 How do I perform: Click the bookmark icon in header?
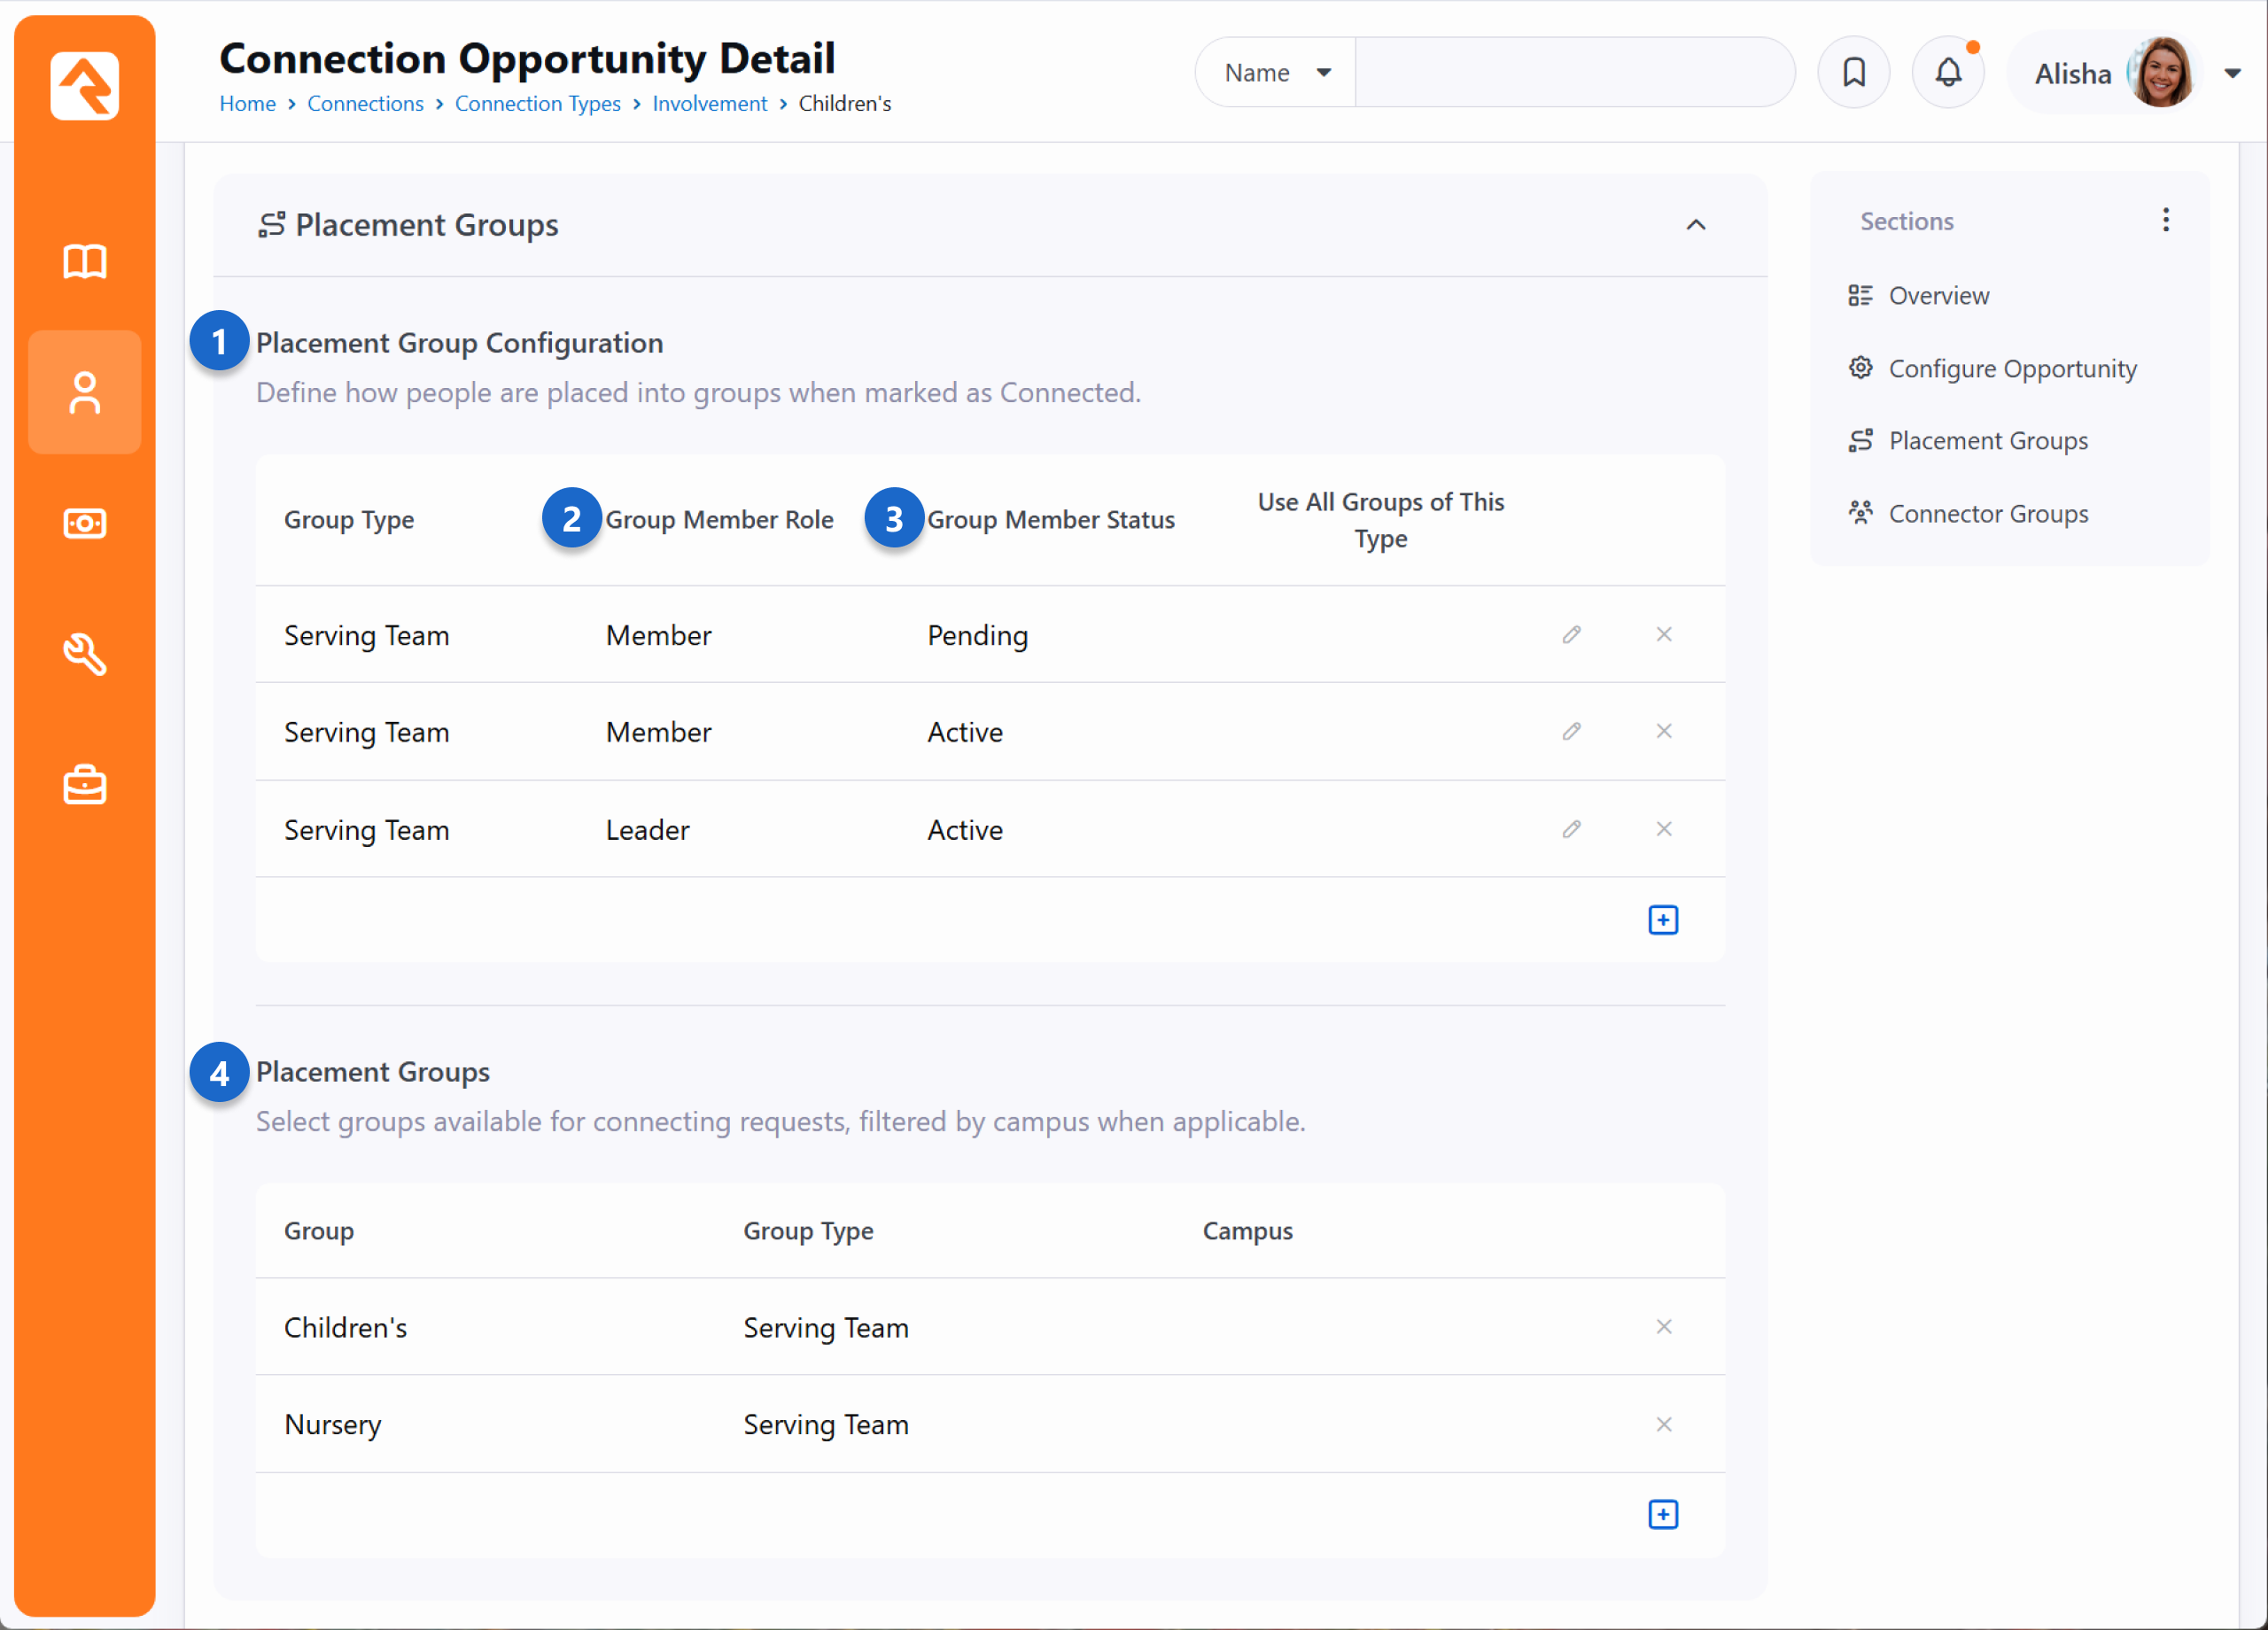(1853, 73)
